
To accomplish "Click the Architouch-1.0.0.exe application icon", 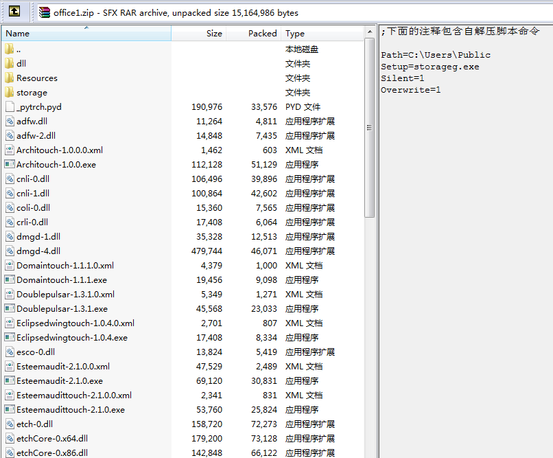I will [10, 164].
